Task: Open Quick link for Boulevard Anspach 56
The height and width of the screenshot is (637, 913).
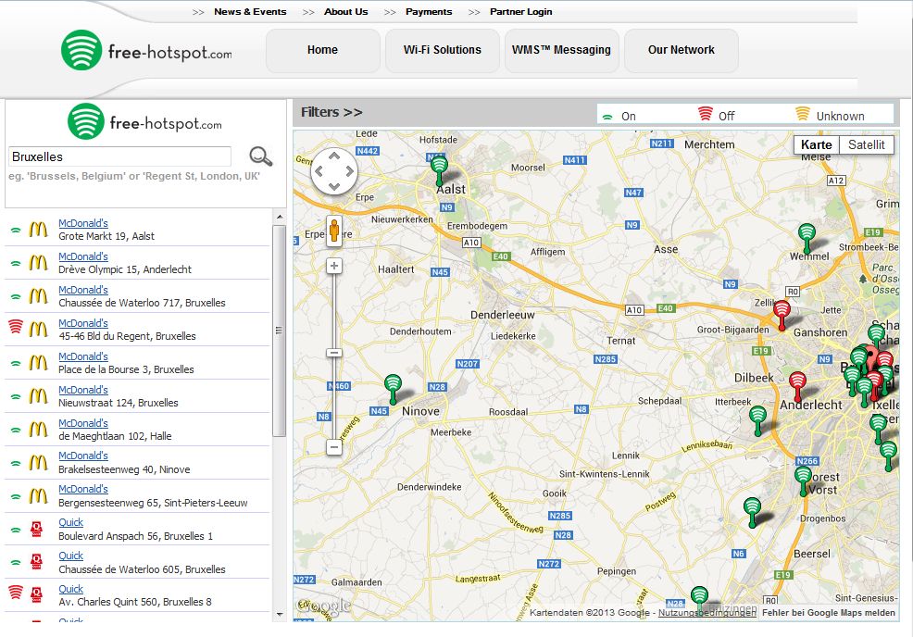Action: pyautogui.click(x=71, y=522)
